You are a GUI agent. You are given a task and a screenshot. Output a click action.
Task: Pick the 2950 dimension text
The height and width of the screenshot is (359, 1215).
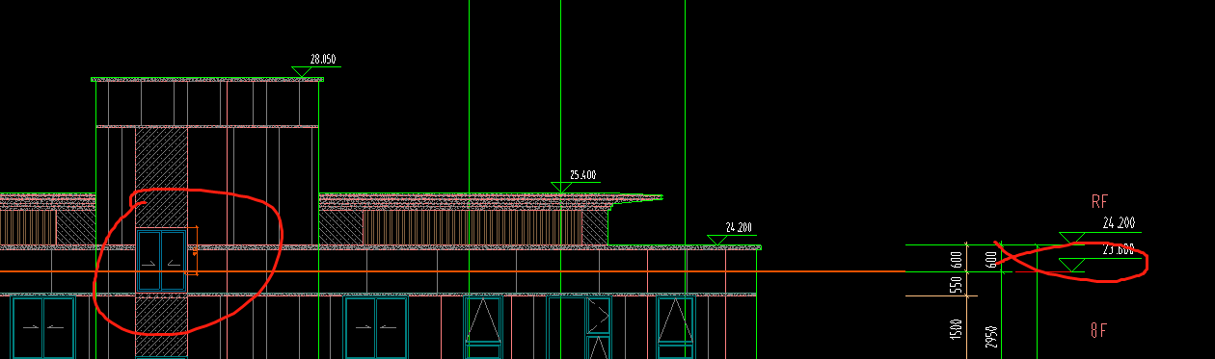coord(991,337)
